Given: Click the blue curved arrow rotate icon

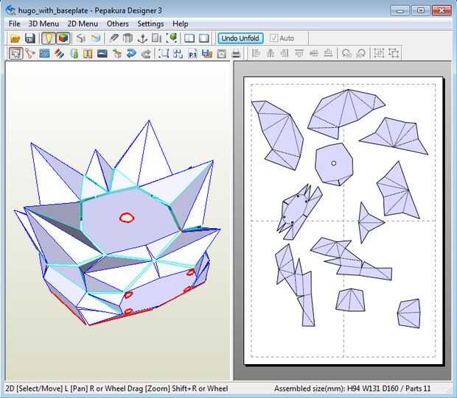Looking at the screenshot, I should (131, 54).
